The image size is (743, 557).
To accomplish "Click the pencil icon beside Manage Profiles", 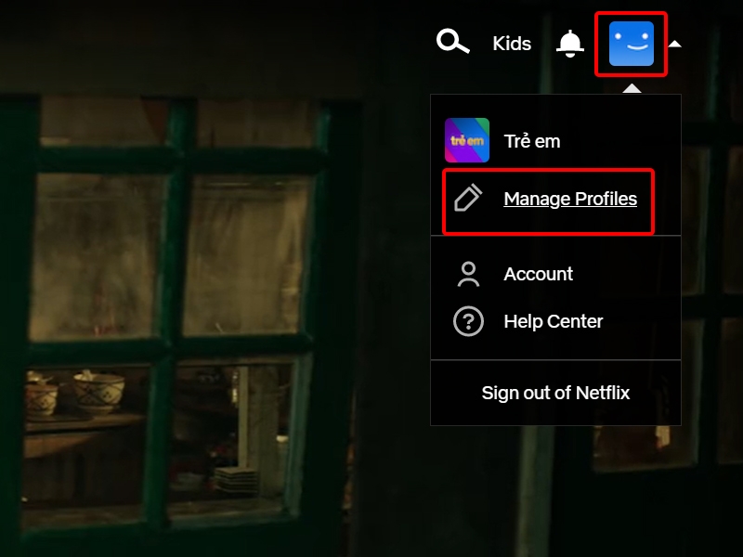I will point(468,198).
